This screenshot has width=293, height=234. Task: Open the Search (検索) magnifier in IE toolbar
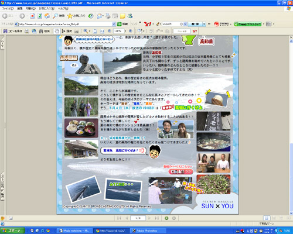click(x=59, y=16)
